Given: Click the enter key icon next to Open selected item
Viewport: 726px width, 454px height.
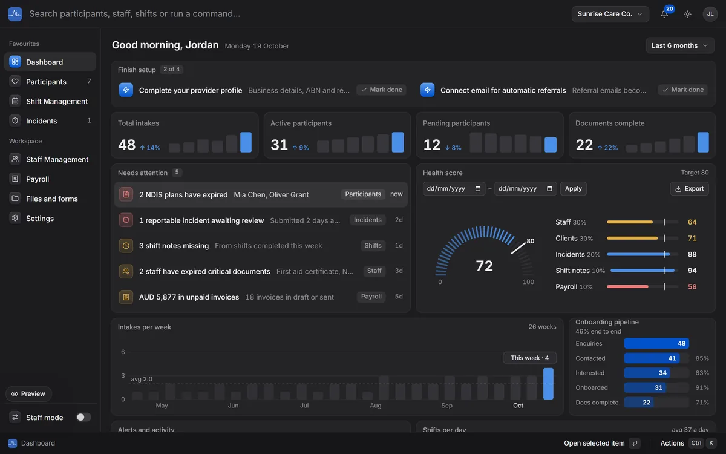Looking at the screenshot, I should 635,443.
